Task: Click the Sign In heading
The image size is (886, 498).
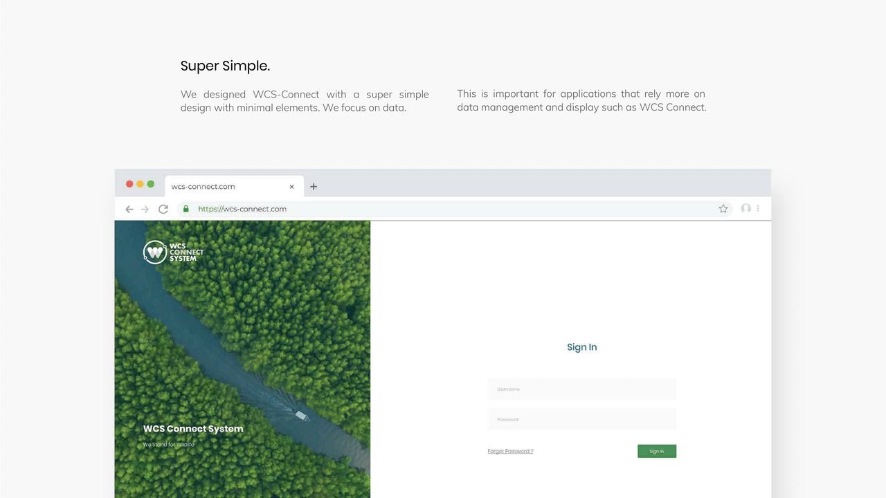Action: coord(581,347)
